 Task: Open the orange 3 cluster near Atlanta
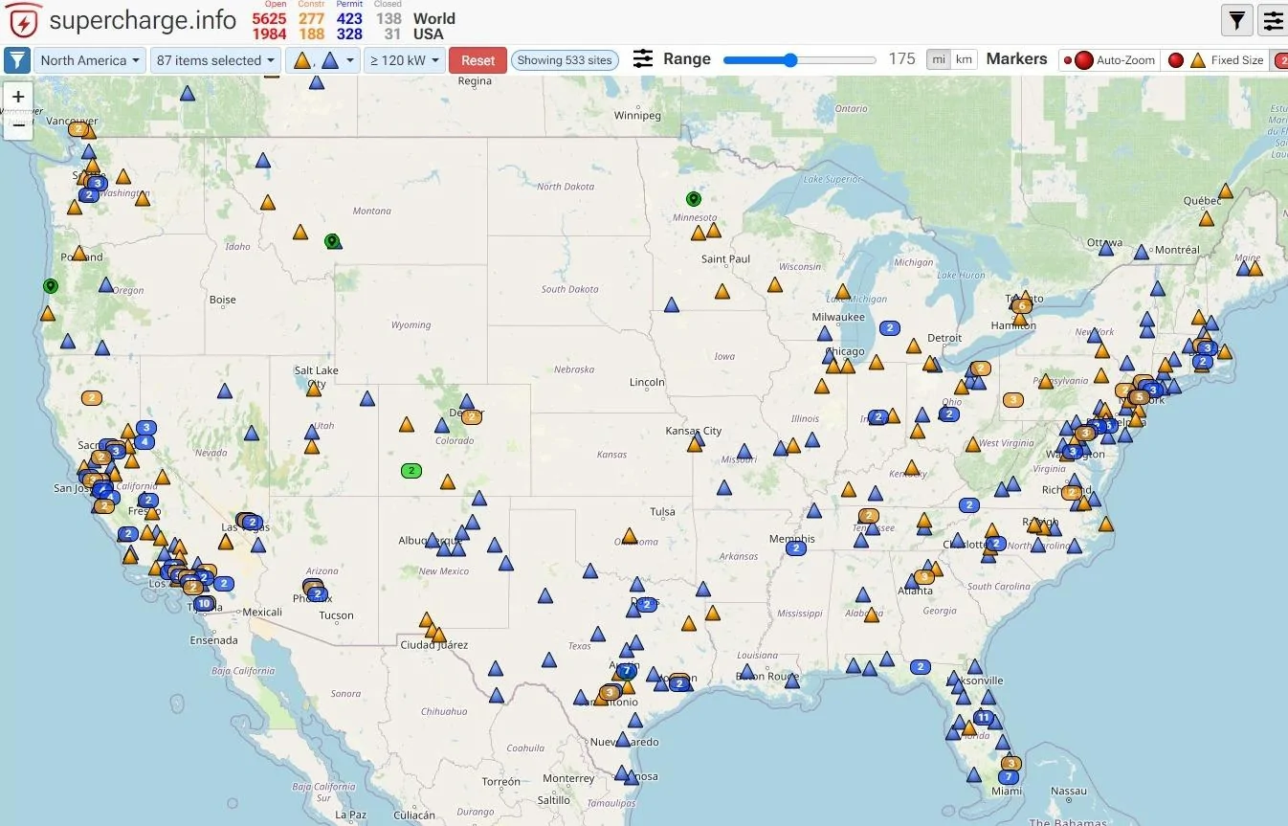click(924, 577)
